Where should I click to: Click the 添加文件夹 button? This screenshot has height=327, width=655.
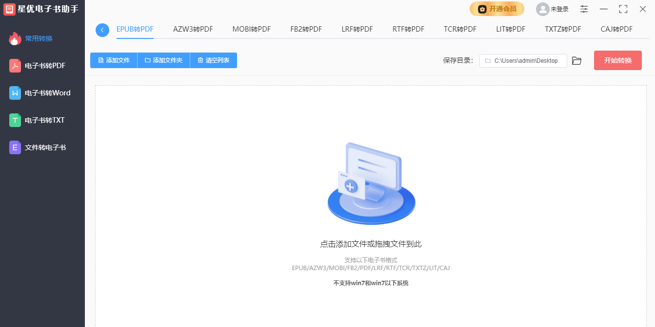[163, 60]
